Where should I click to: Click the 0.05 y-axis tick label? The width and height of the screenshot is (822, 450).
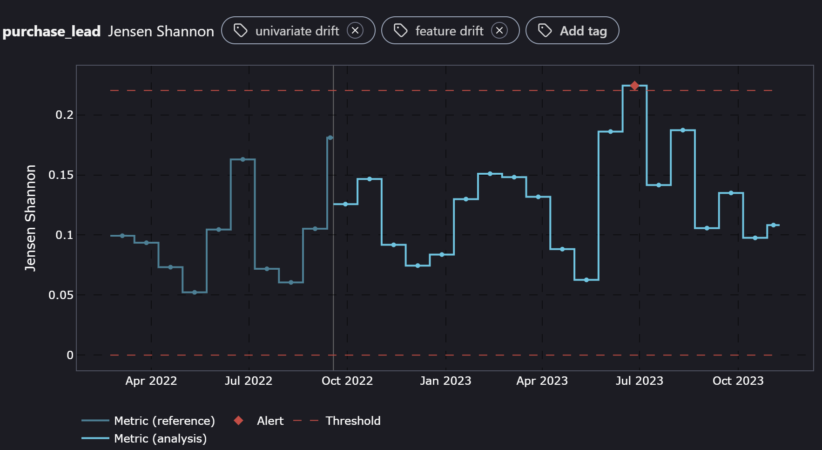61,295
